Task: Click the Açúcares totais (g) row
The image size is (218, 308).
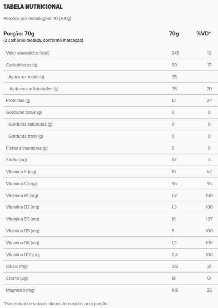Action: point(111,77)
